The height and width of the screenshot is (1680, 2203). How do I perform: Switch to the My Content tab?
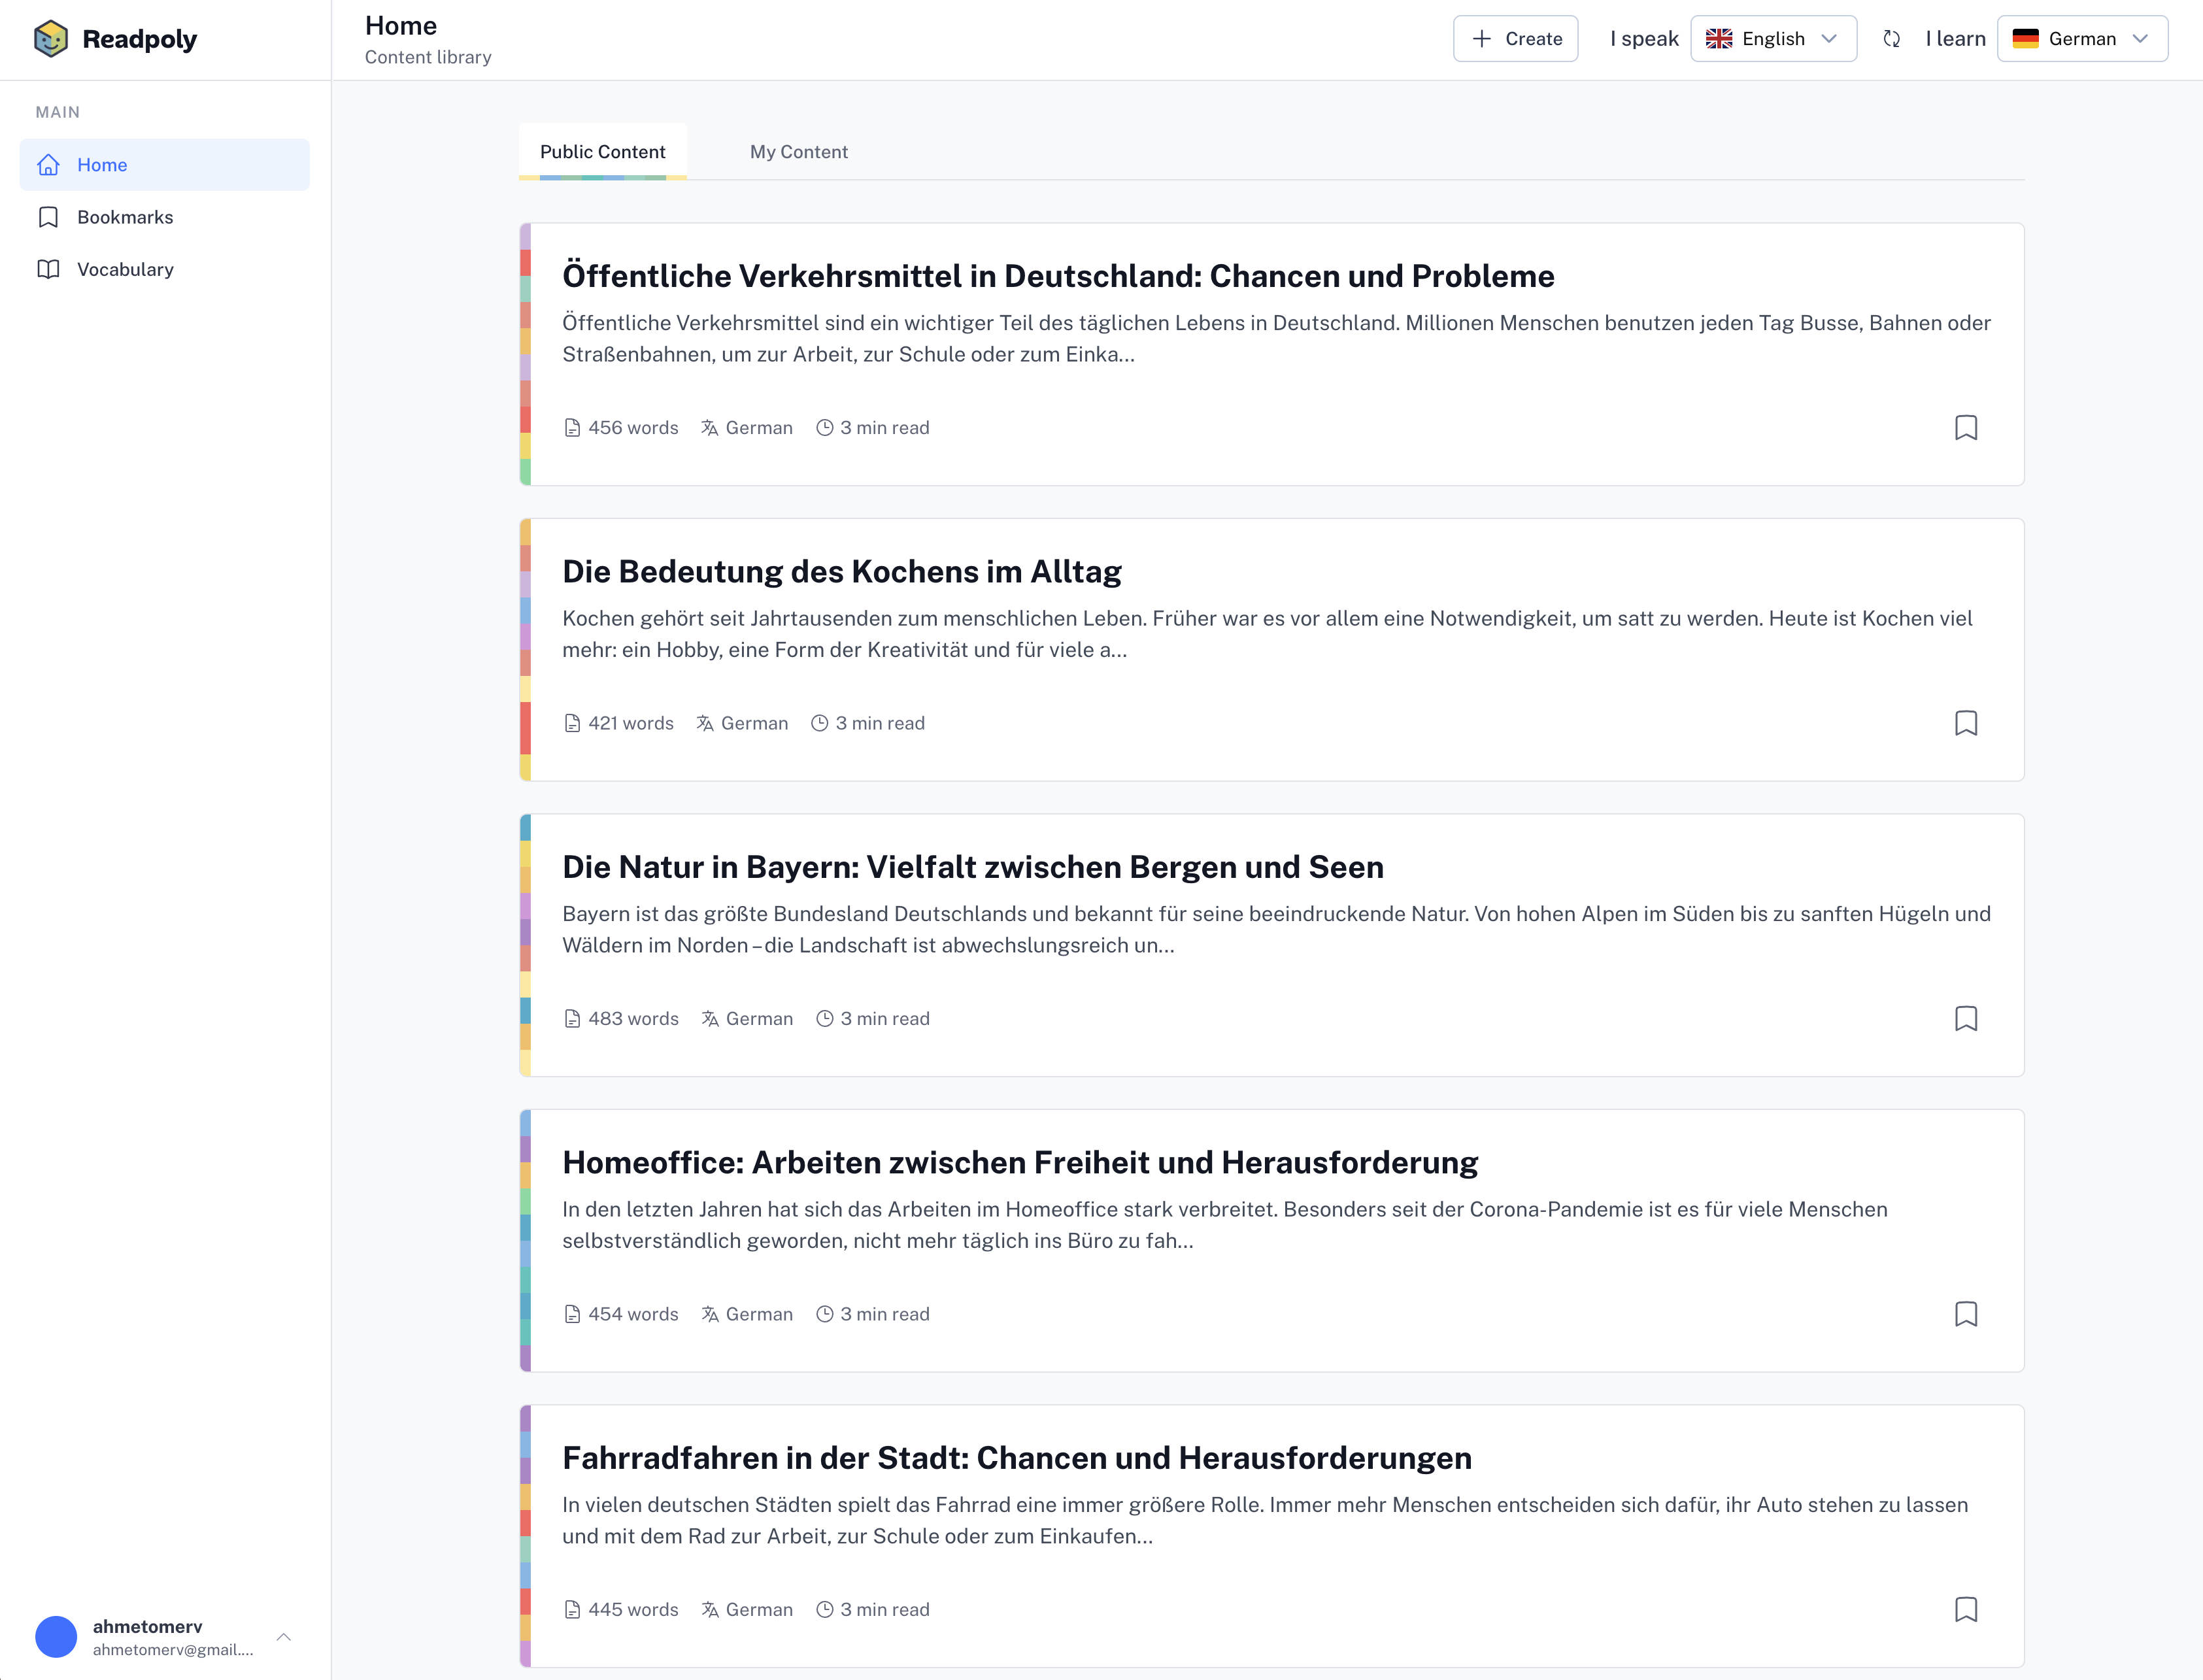(798, 152)
